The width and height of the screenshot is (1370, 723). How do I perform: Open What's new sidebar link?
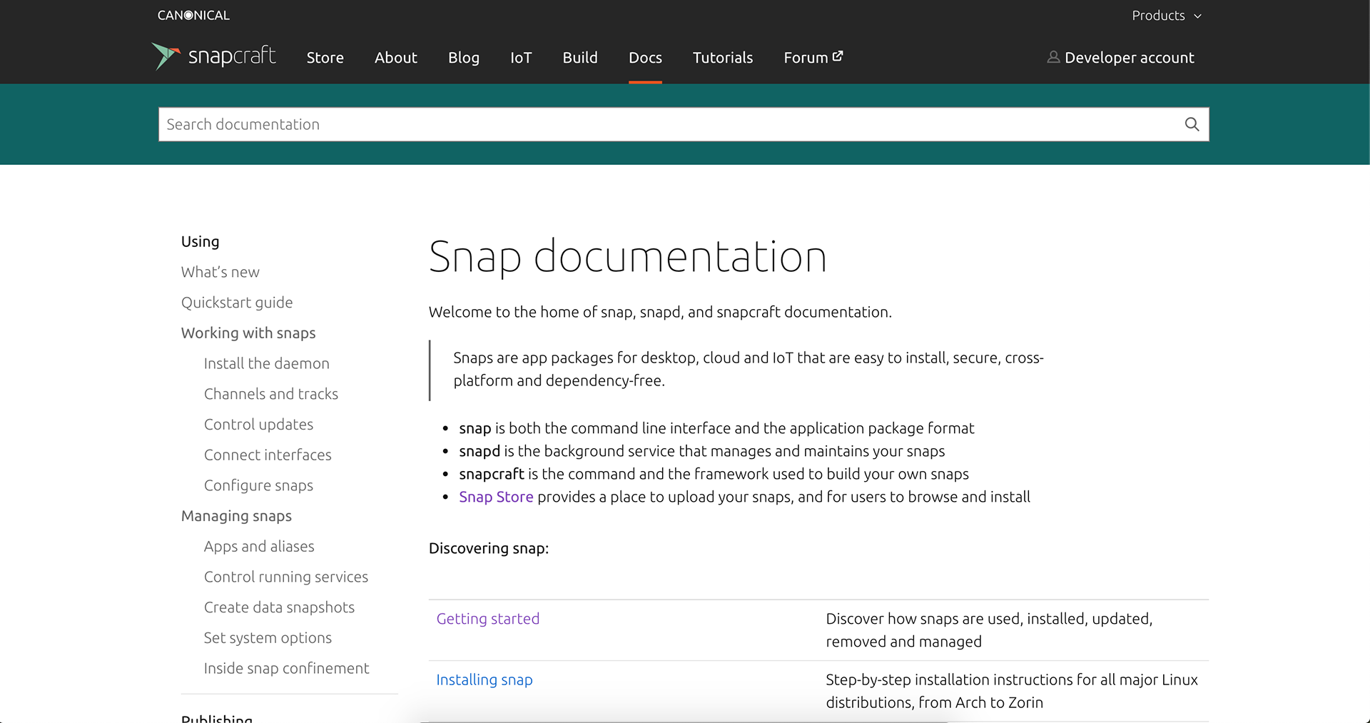click(x=220, y=272)
